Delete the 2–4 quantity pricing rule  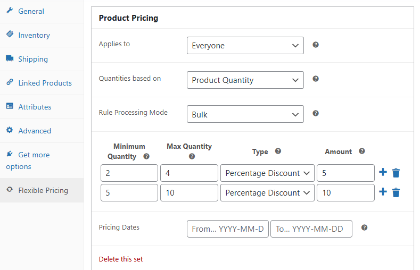(396, 173)
